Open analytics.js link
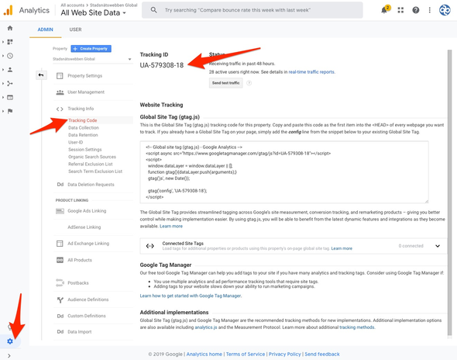Viewport: 457px width, 360px height. [x=206, y=327]
